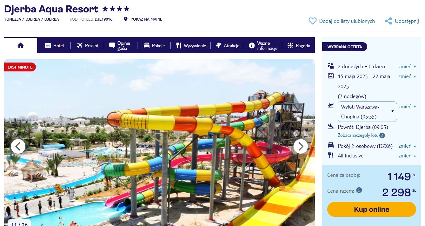Click the map pin icon for Pokaż na mapie
Screen dimensions: 425x226
tap(126, 19)
